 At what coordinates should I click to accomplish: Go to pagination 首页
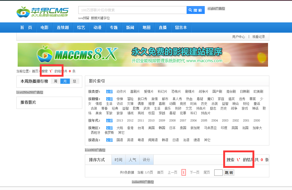click(x=160, y=173)
